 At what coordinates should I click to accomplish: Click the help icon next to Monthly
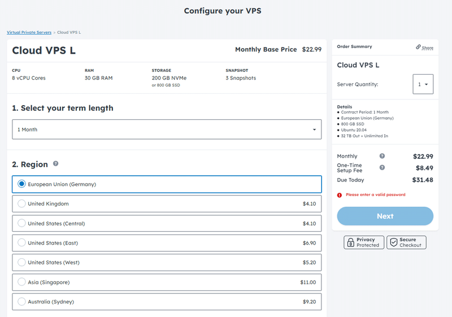(382, 156)
